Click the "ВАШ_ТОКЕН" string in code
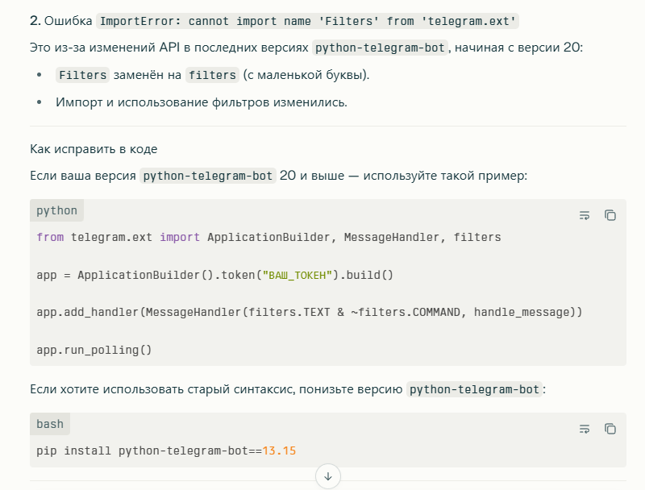This screenshot has height=490, width=645. (x=298, y=275)
